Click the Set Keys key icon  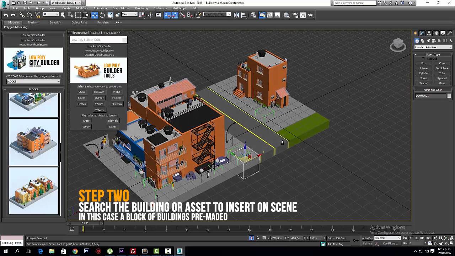coord(356,241)
